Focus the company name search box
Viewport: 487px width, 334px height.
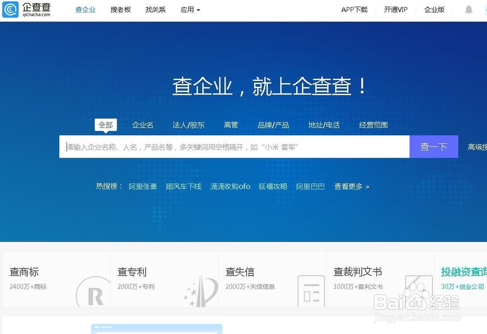(235, 147)
